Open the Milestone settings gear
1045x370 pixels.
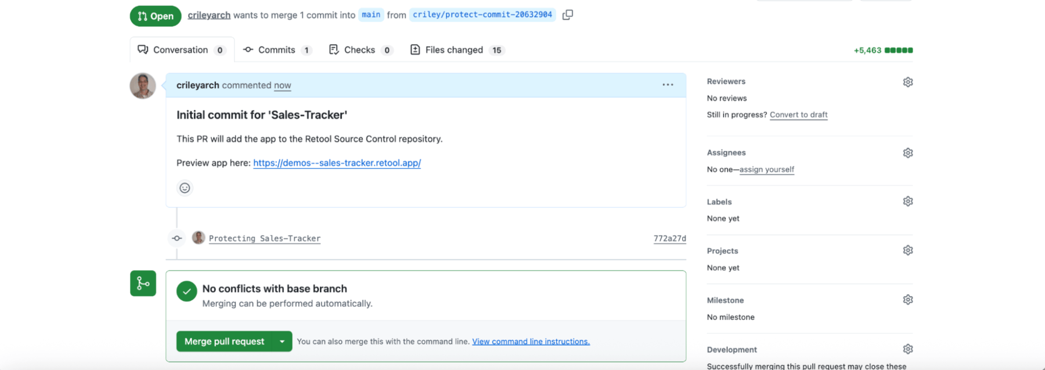click(908, 300)
